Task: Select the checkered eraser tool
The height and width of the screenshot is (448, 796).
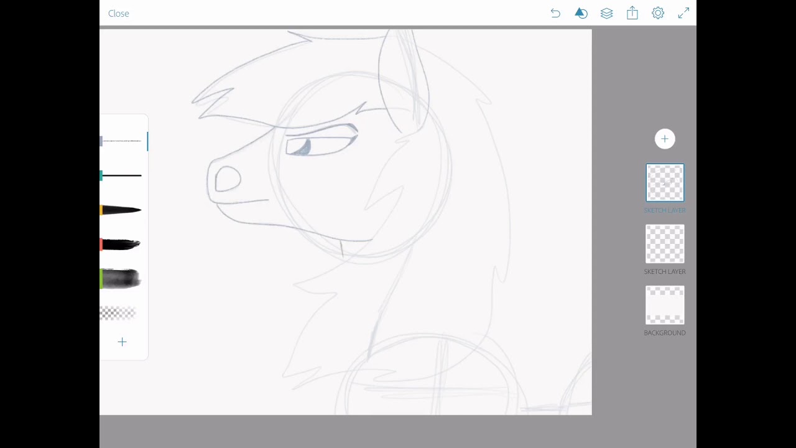Action: point(118,313)
